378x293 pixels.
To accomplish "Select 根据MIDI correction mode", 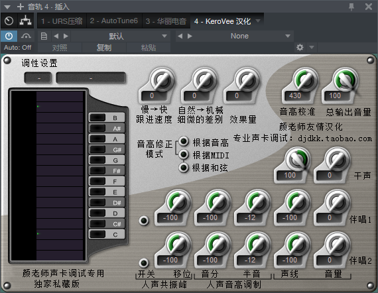I will pos(184,154).
